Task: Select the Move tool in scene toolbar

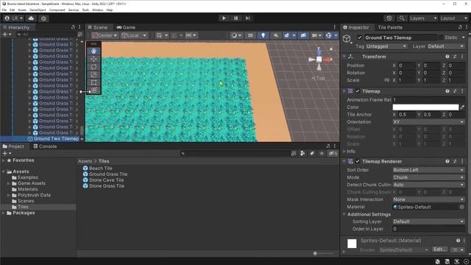Action: pyautogui.click(x=93, y=59)
